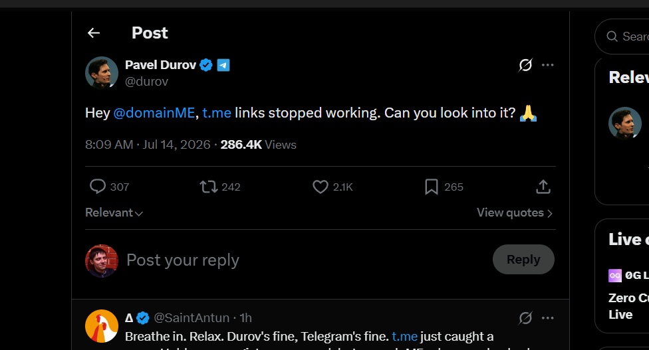Go back using the left arrow icon
The height and width of the screenshot is (350, 649).
click(94, 33)
